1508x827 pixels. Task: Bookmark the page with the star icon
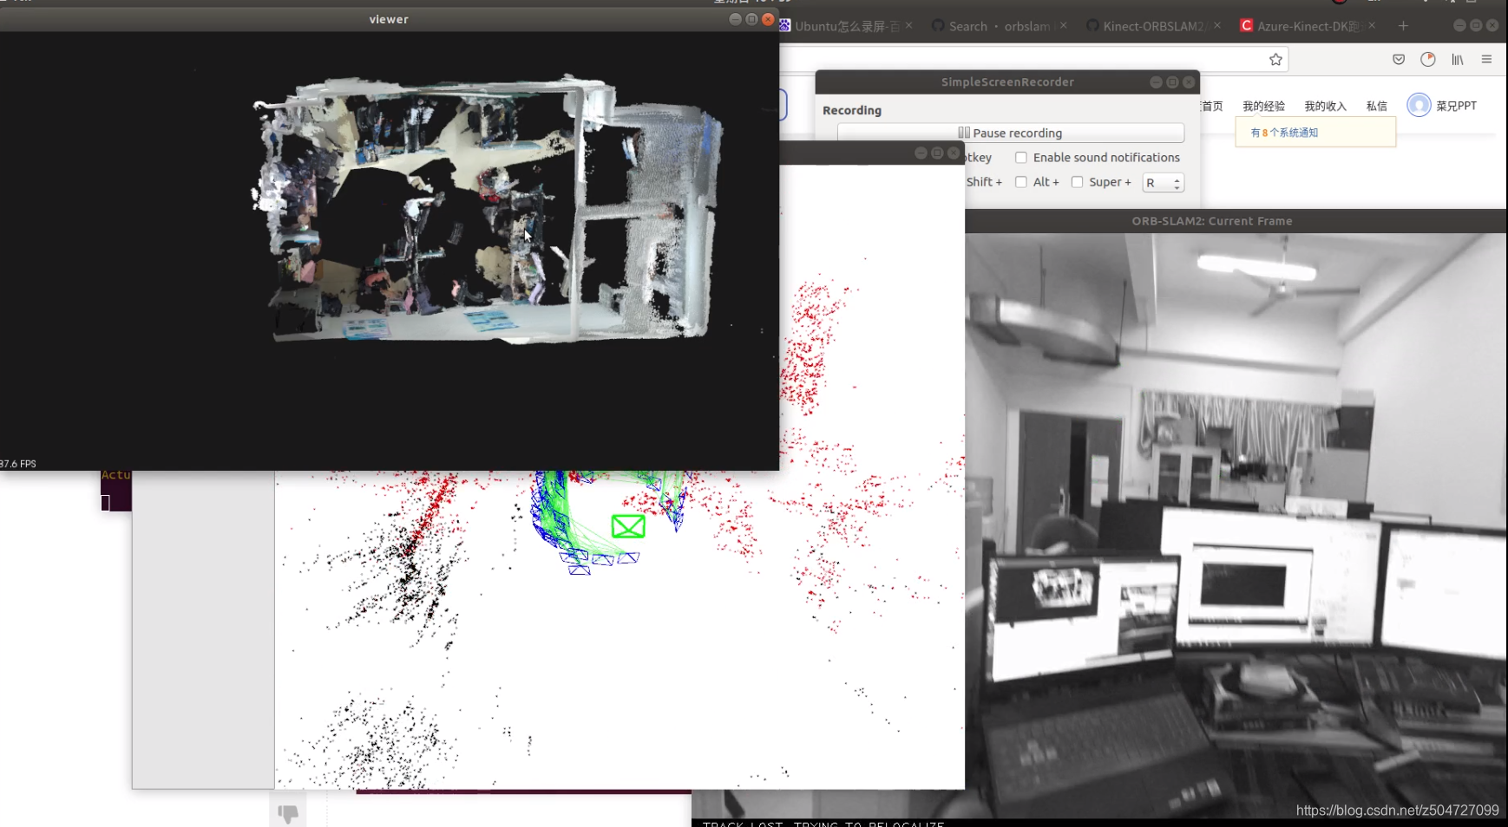(1275, 59)
